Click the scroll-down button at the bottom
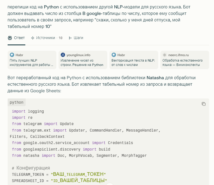This screenshot has height=185, width=214. [109, 184]
